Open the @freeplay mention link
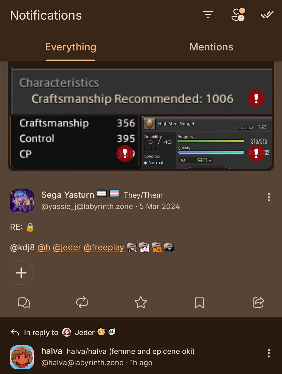The image size is (282, 374). 104,247
